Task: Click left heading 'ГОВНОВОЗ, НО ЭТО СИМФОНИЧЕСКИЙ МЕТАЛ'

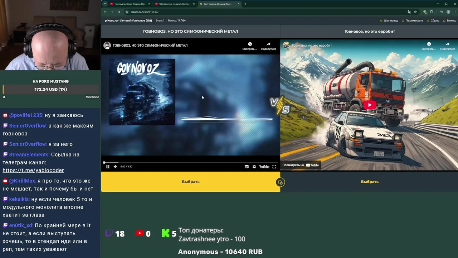Action: tap(190, 31)
